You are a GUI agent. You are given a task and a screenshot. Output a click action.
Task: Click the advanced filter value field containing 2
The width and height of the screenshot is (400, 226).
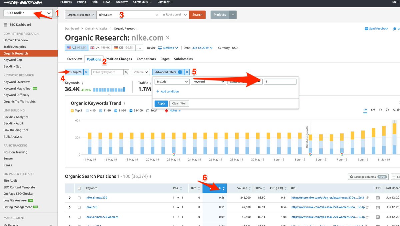pos(280,82)
